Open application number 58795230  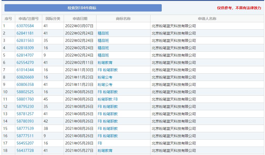point(25,107)
